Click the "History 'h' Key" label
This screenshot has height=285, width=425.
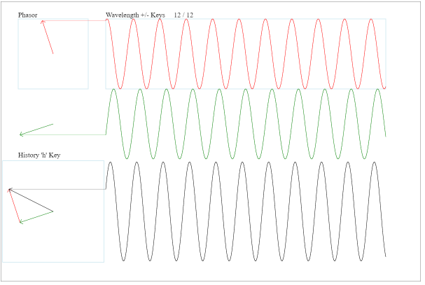[39, 155]
